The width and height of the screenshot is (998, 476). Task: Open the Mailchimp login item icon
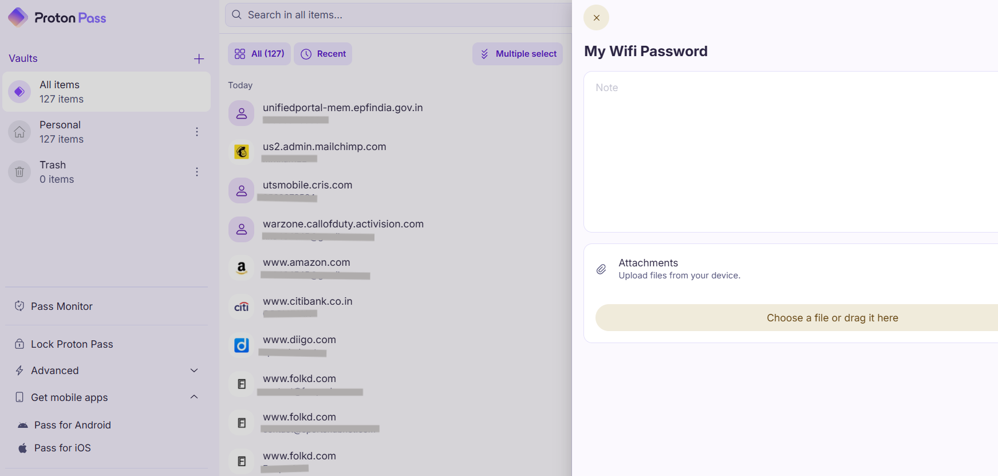(242, 152)
